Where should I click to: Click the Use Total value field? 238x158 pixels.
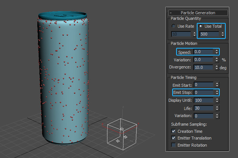click(209, 34)
